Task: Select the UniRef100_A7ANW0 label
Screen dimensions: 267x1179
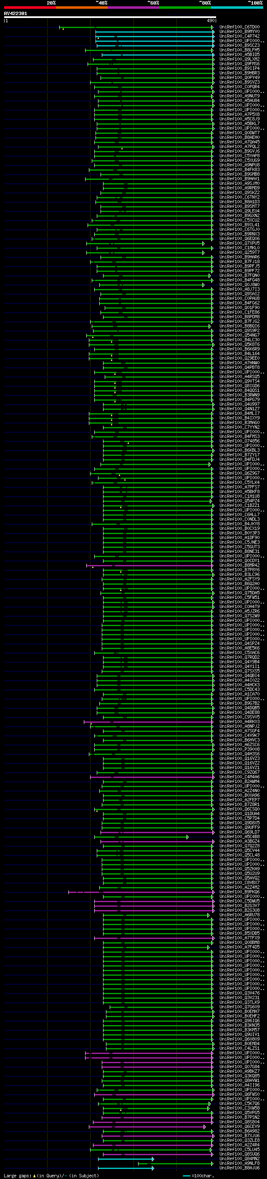Action: coord(239,363)
